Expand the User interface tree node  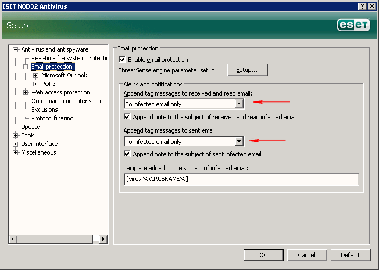tap(16, 144)
